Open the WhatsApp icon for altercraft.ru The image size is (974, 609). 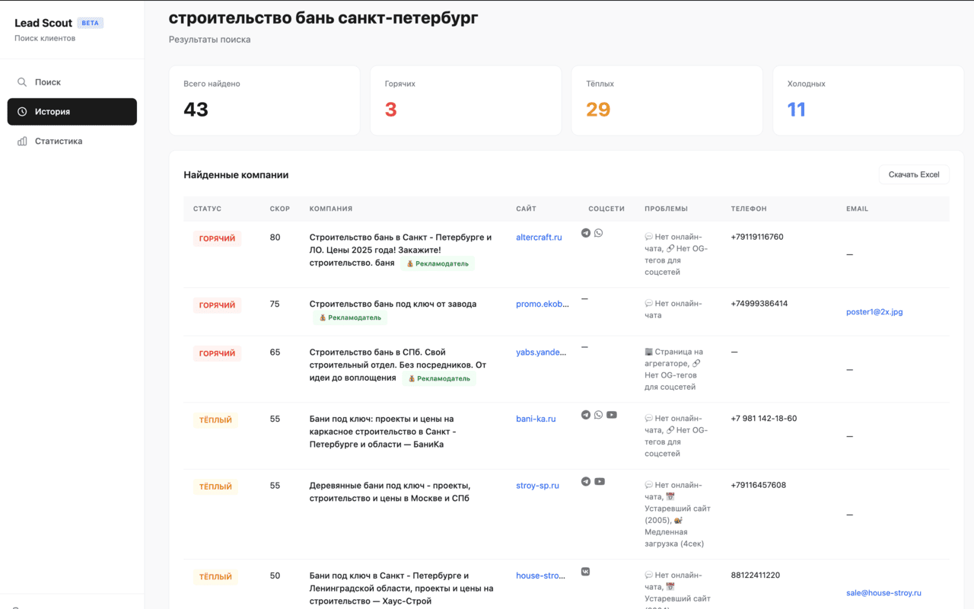point(598,233)
